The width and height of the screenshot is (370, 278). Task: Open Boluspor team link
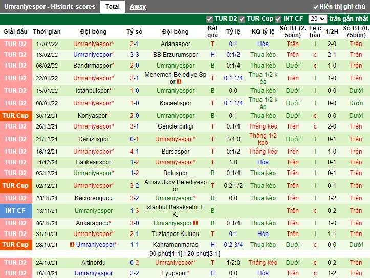coord(176,173)
